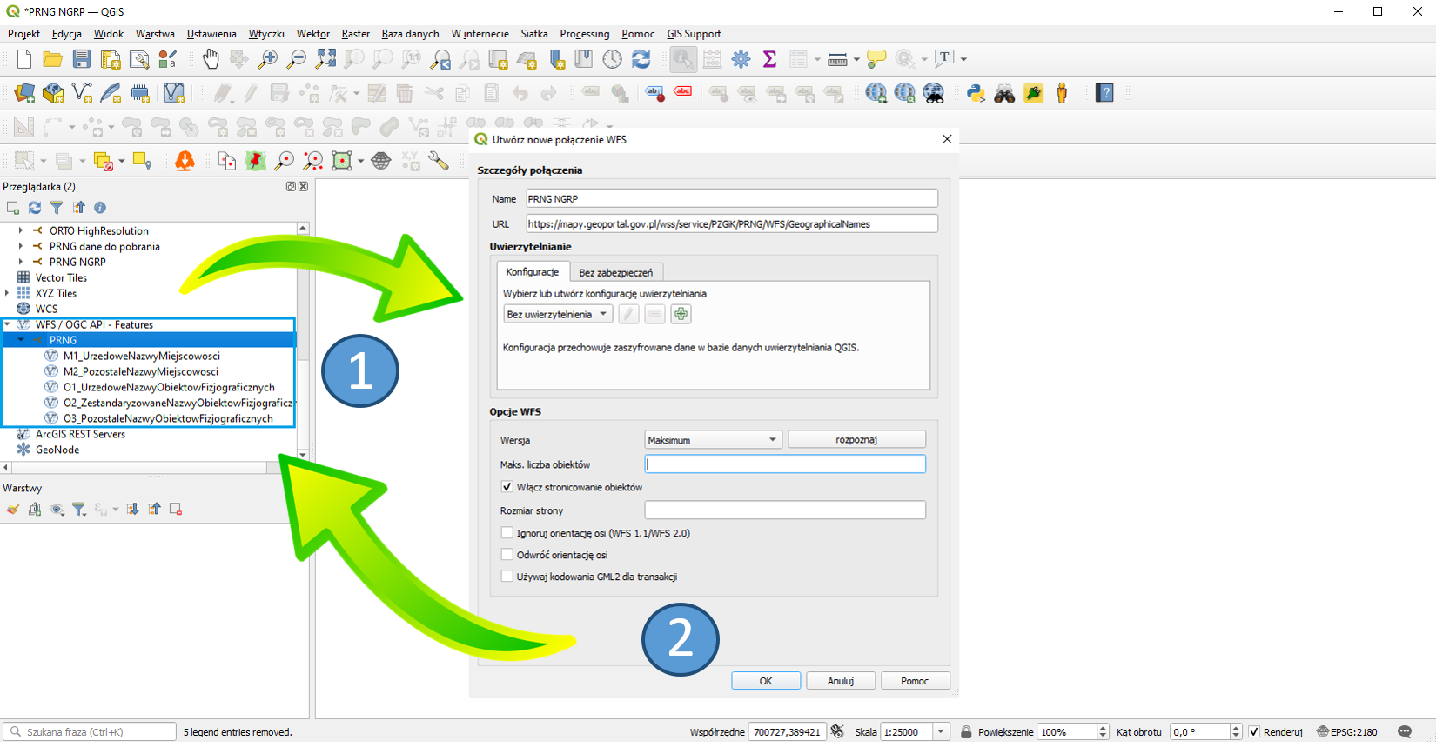The width and height of the screenshot is (1436, 747).
Task: Open the Python console
Action: point(976,93)
